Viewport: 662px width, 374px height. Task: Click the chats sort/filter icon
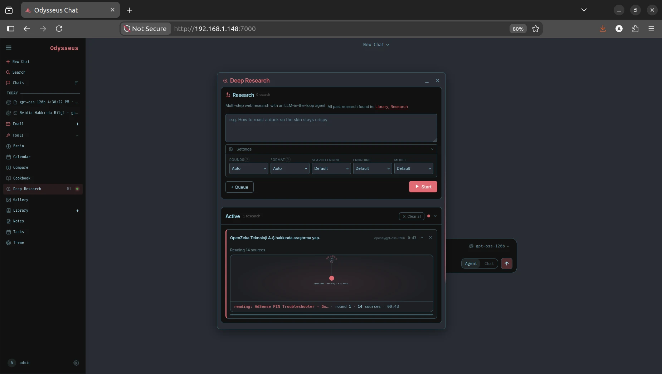[x=76, y=83]
